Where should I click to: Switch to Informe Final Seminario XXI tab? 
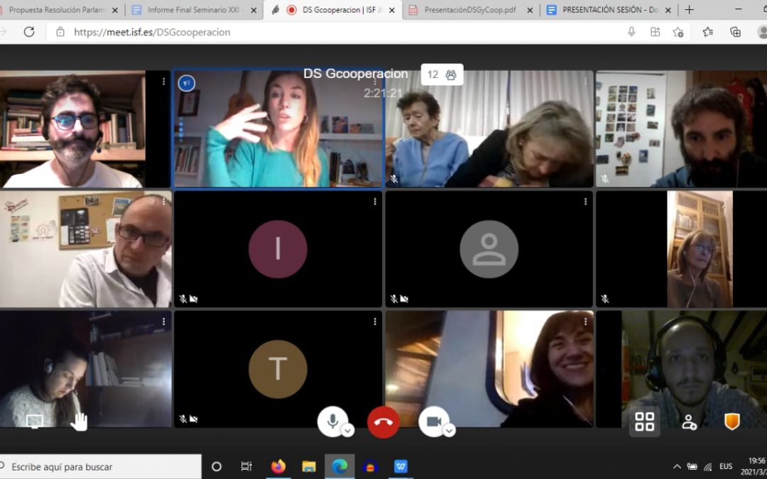(x=194, y=10)
